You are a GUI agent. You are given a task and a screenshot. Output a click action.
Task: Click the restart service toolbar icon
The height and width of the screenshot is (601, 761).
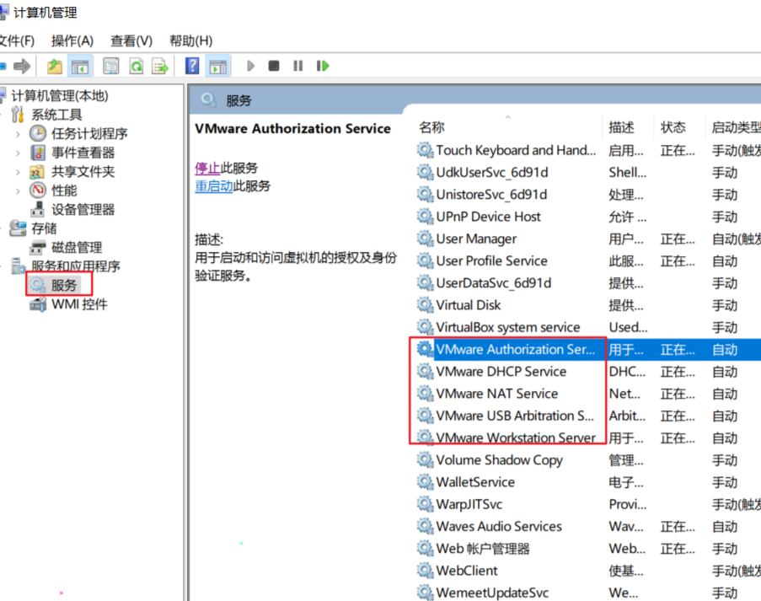323,66
